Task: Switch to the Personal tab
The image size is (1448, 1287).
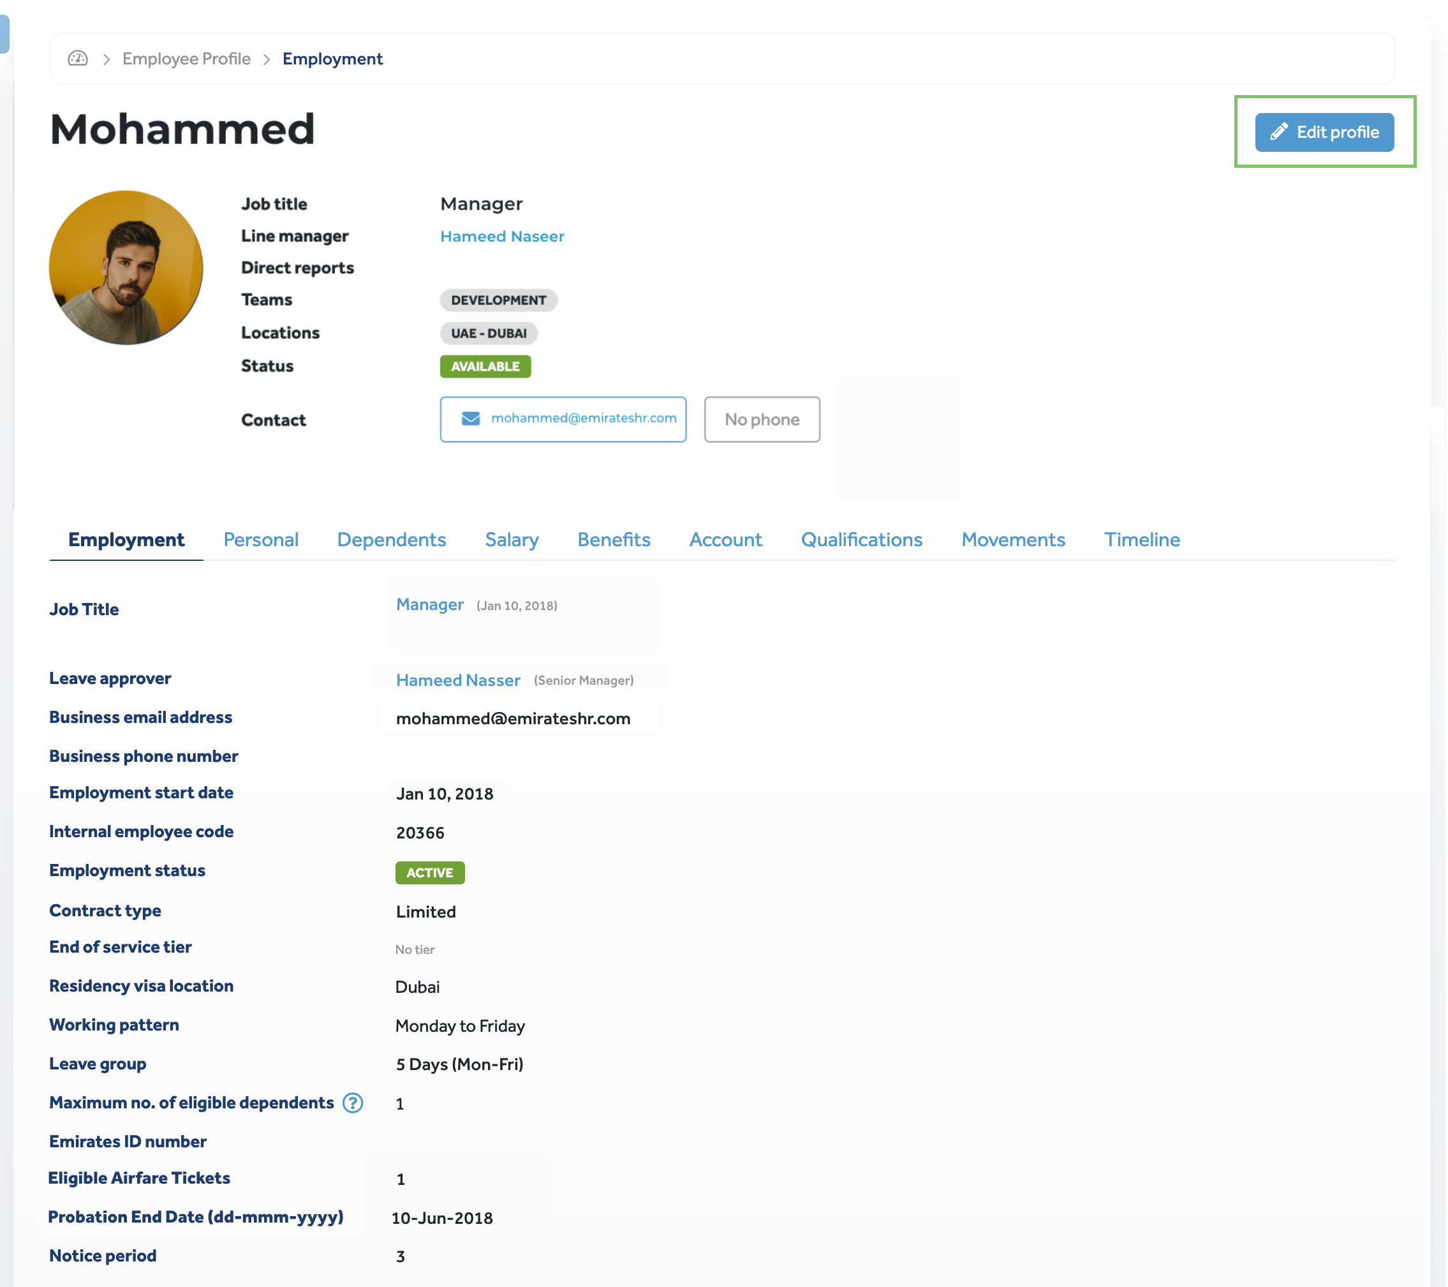Action: pos(261,540)
